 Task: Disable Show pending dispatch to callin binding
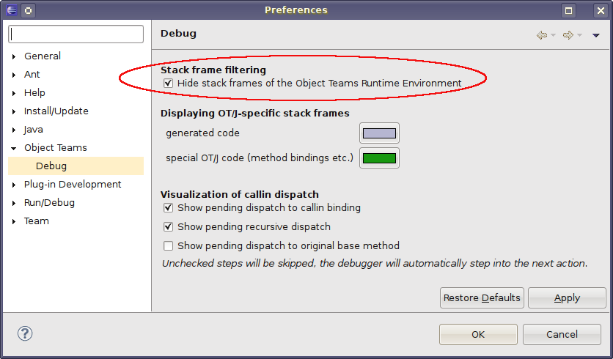click(169, 208)
